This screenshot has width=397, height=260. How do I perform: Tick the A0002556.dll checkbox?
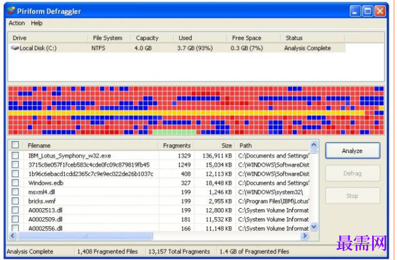[15, 228]
